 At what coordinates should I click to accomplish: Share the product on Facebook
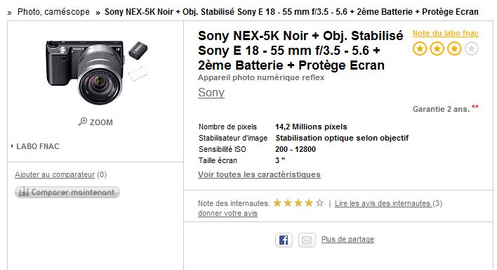pyautogui.click(x=284, y=240)
